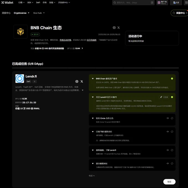
Task: Focus the token and DApp search field
Action: [x=133, y=2]
